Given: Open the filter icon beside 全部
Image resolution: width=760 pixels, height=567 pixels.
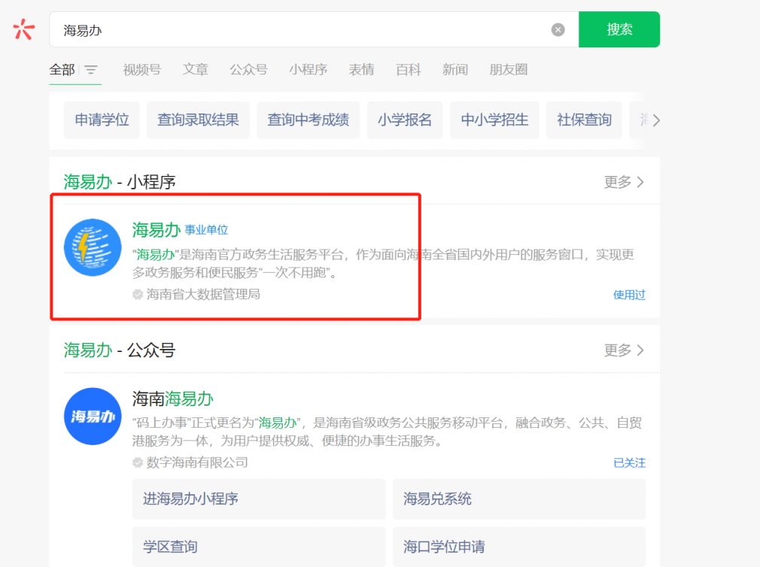Looking at the screenshot, I should pos(90,70).
